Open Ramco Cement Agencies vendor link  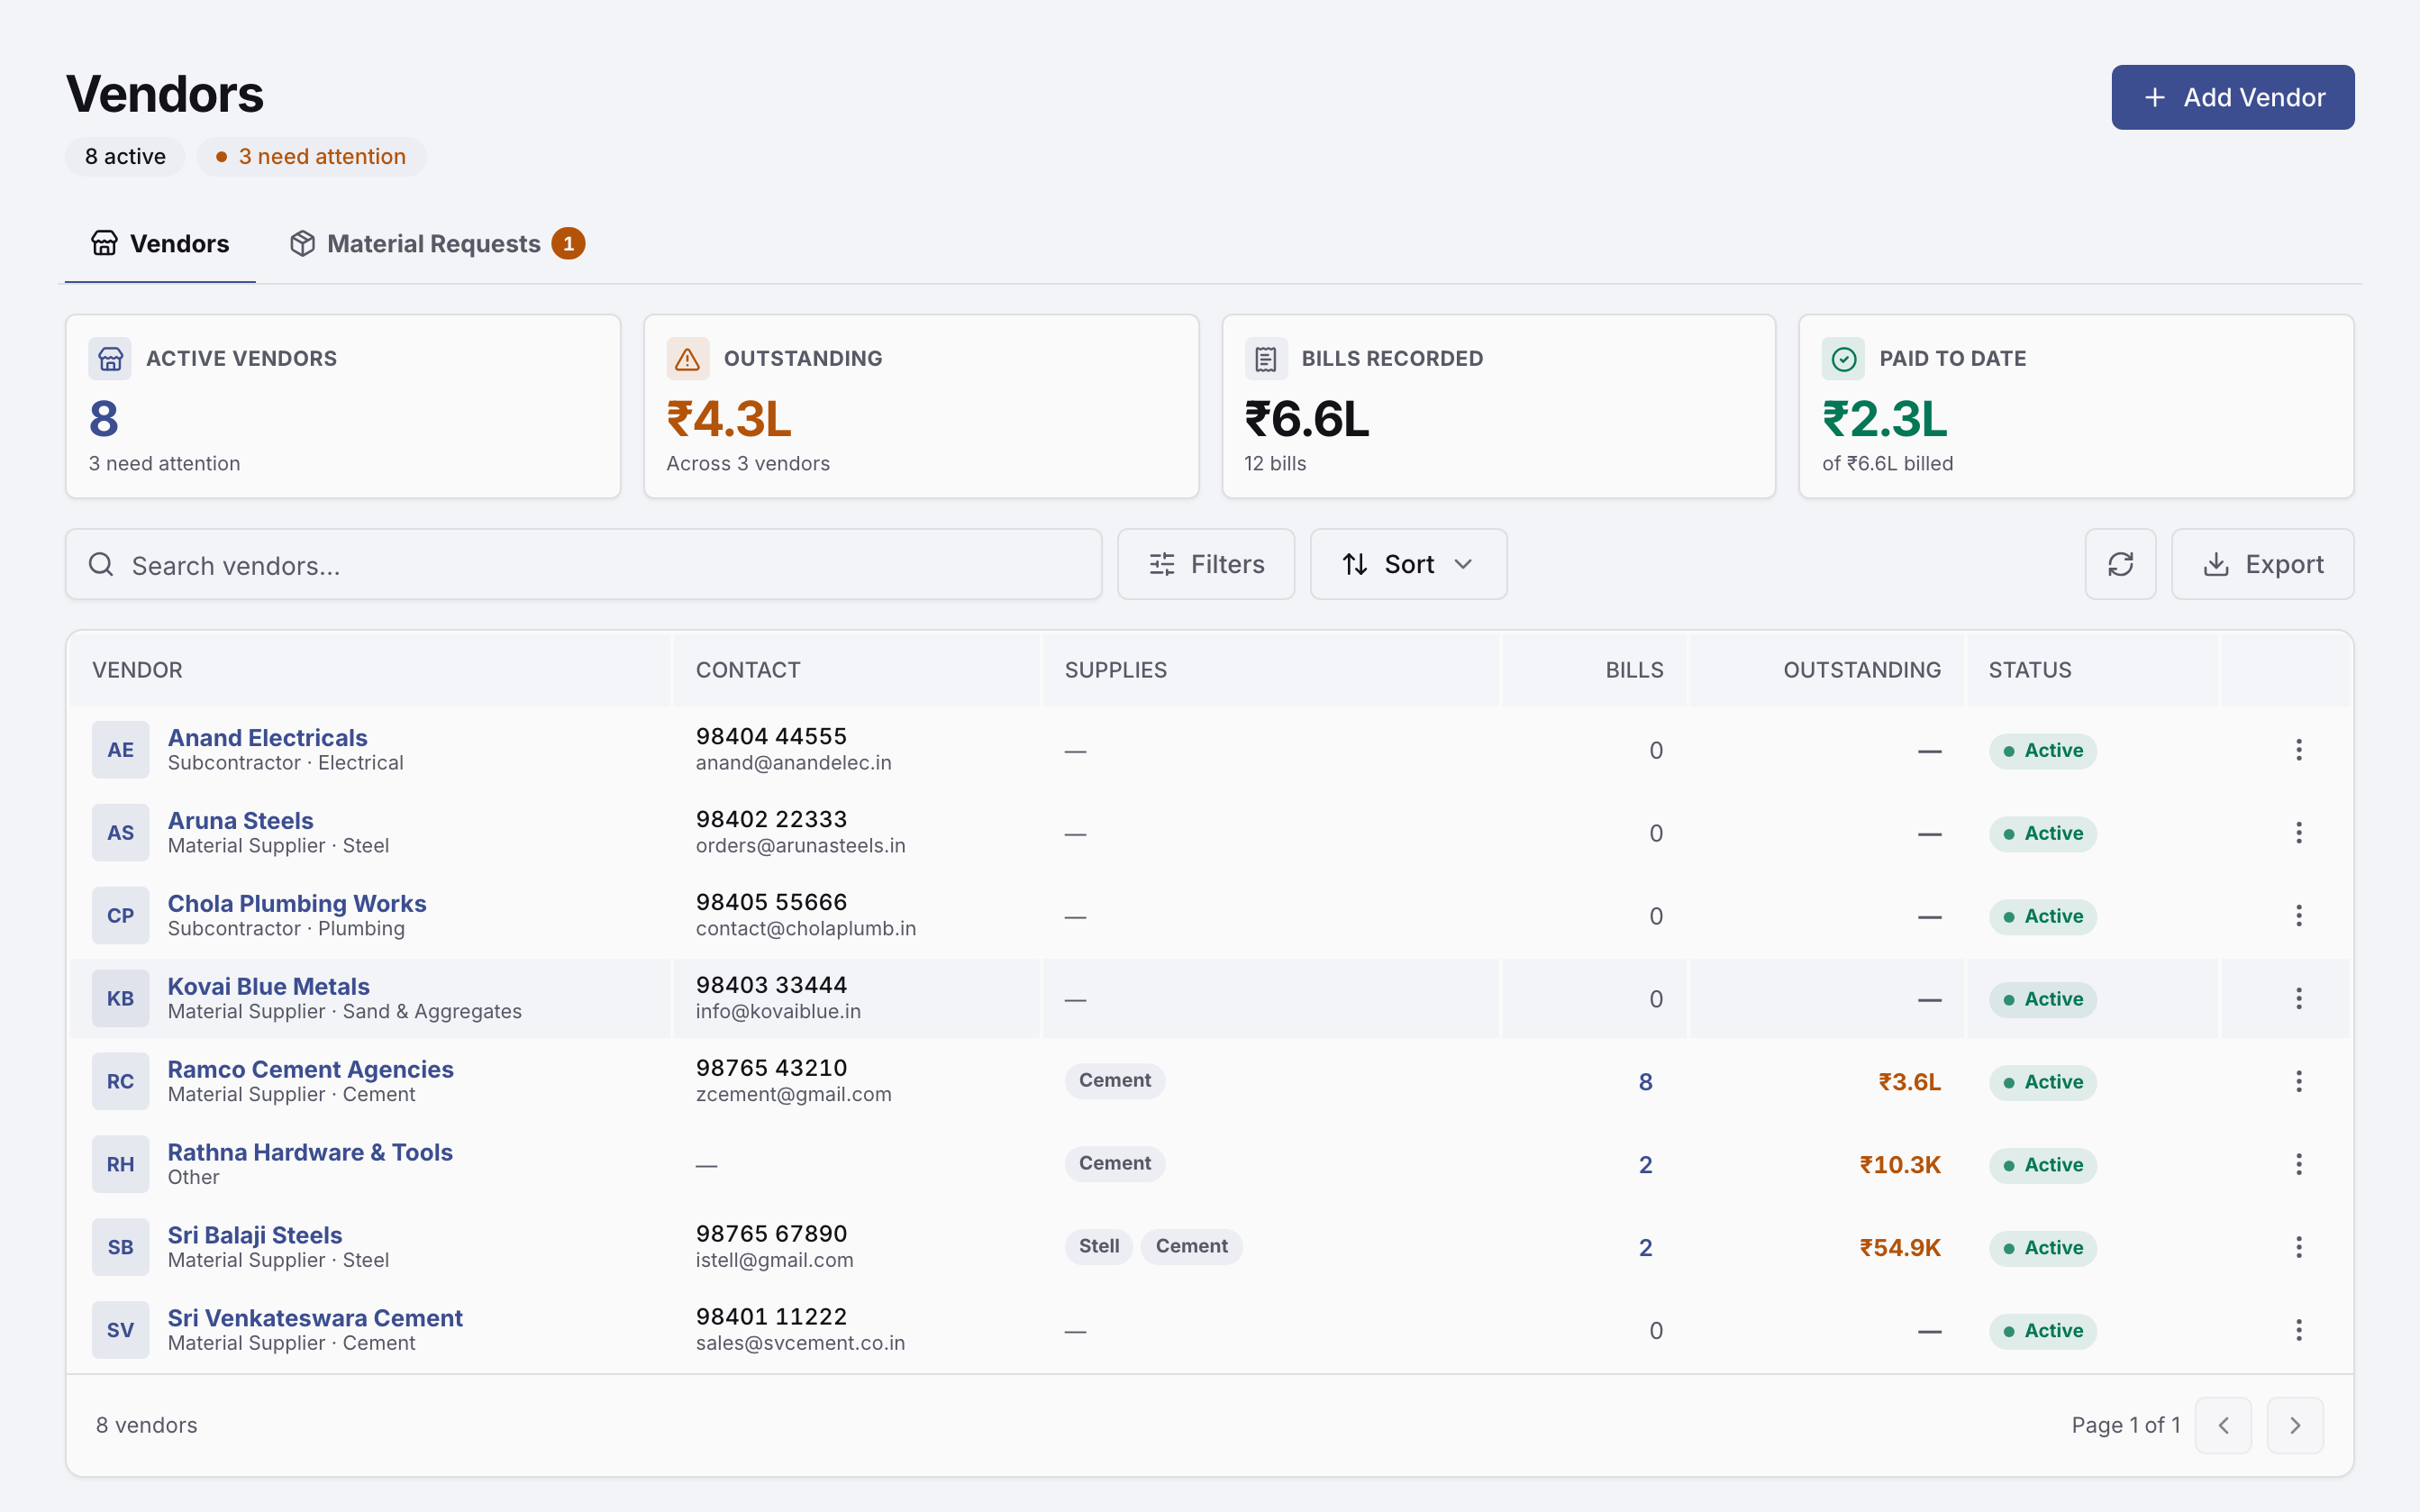(x=310, y=1069)
